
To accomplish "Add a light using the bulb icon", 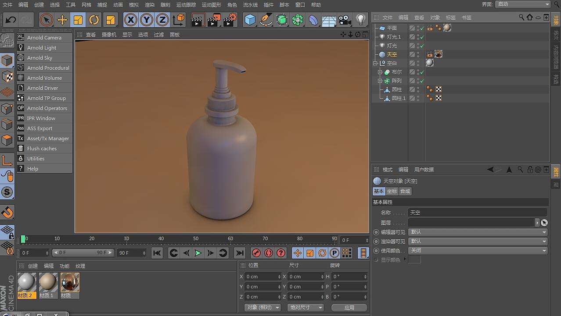I will coord(360,20).
